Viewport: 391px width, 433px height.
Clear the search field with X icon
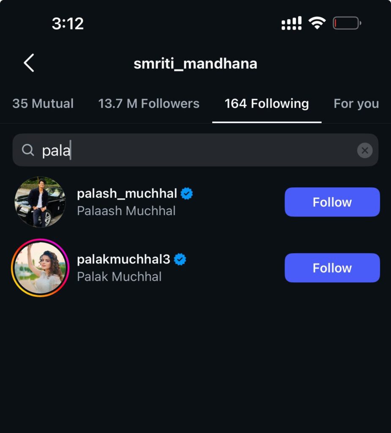click(364, 150)
